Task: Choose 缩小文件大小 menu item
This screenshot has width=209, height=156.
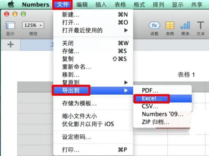Action: tap(93, 116)
